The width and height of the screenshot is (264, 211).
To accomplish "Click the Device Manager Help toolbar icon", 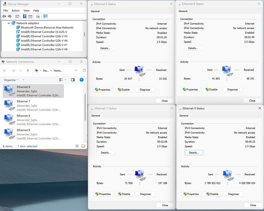I will [x=24, y=16].
